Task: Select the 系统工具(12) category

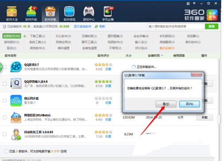Action: (38, 42)
